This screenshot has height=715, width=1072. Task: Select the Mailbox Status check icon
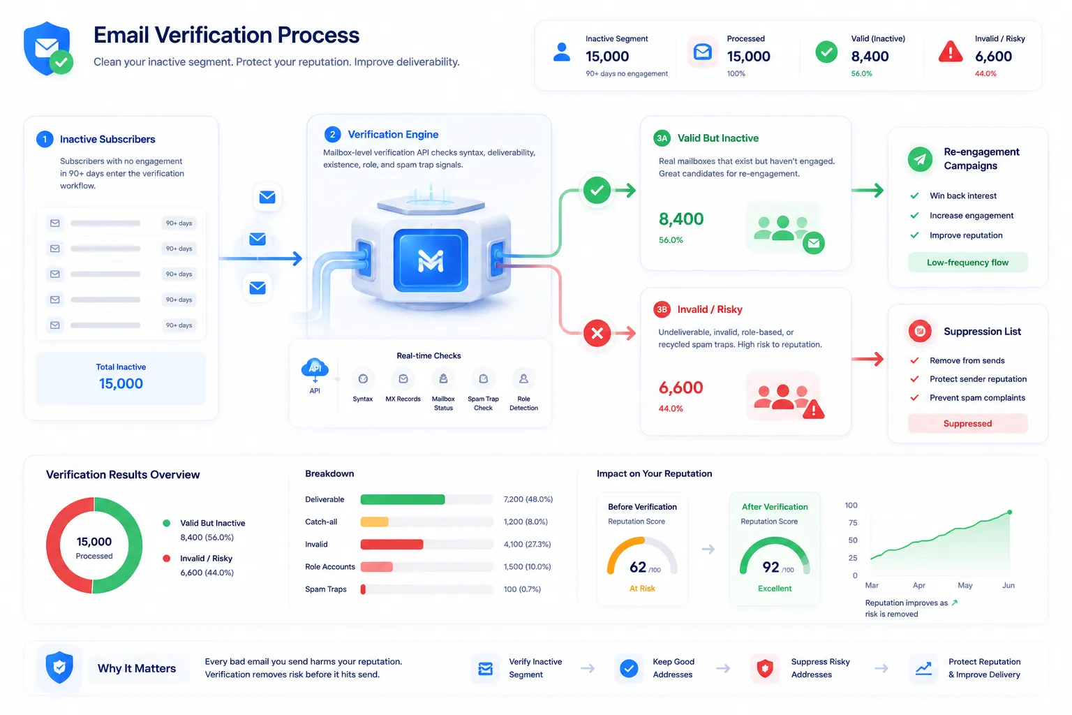443,379
